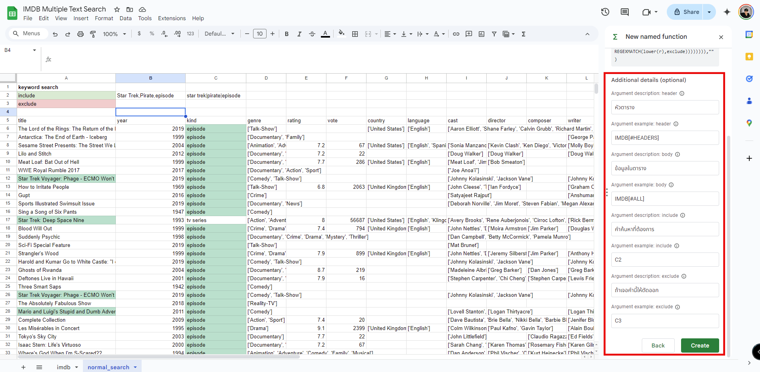The width and height of the screenshot is (760, 372).
Task: Decrease font size
Action: point(247,34)
